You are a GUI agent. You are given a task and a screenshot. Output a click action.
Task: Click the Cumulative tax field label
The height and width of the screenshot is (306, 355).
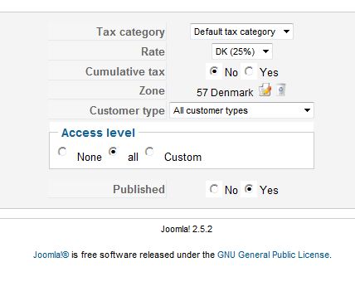125,71
